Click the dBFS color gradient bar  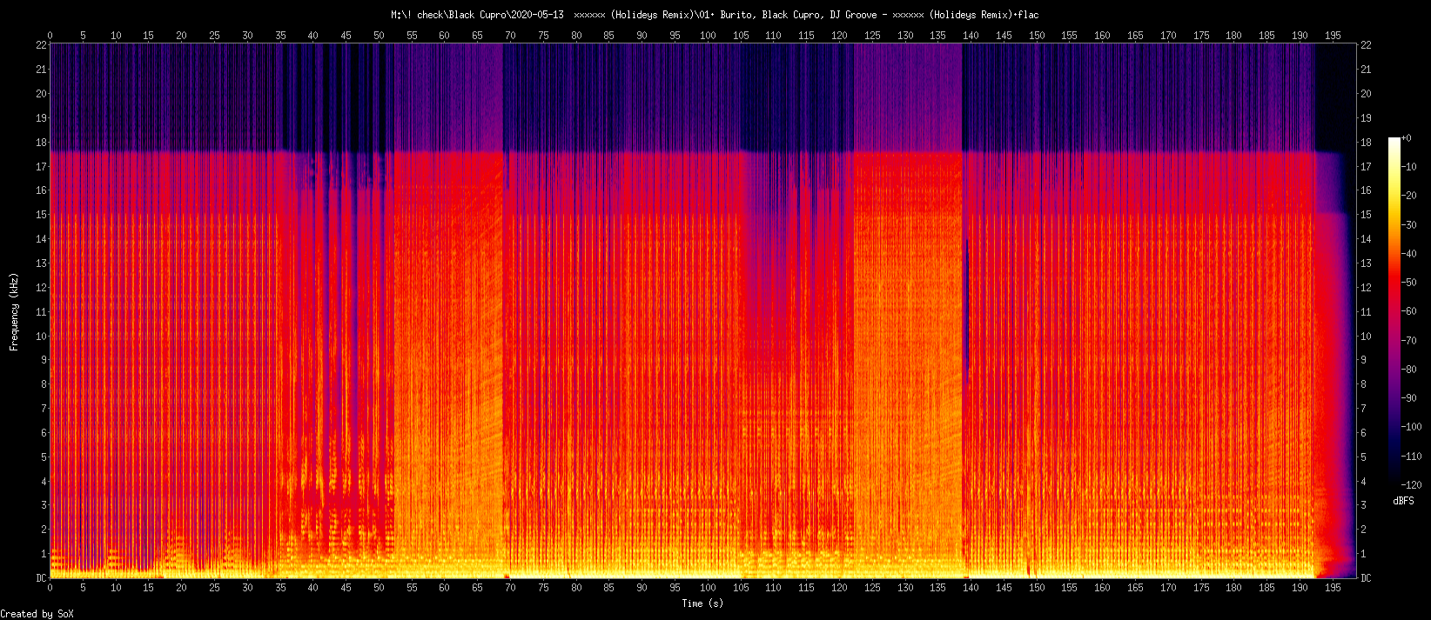[1394, 310]
